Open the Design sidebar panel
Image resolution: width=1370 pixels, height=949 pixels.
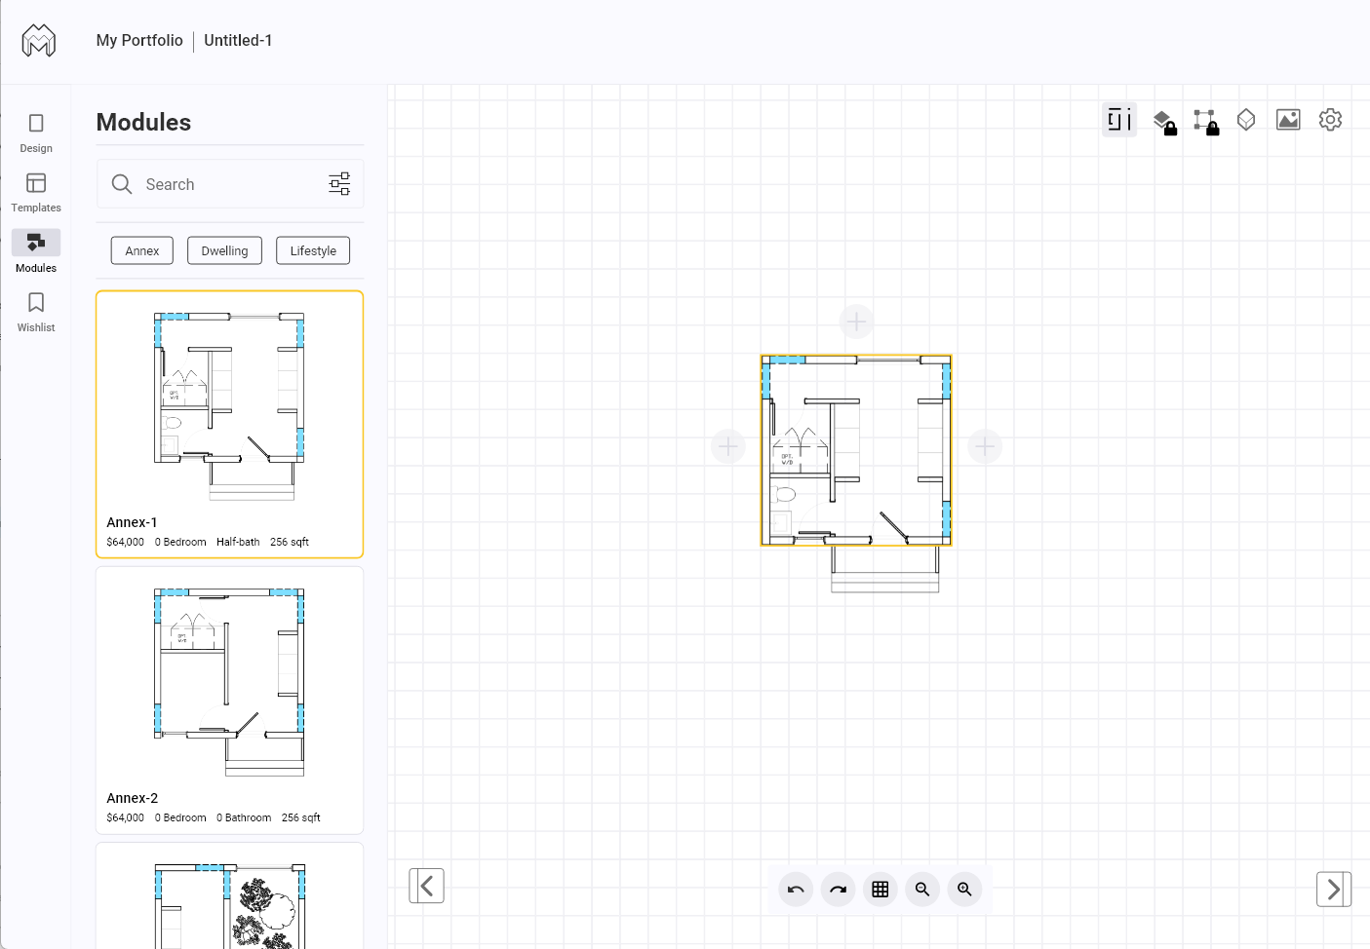point(36,133)
